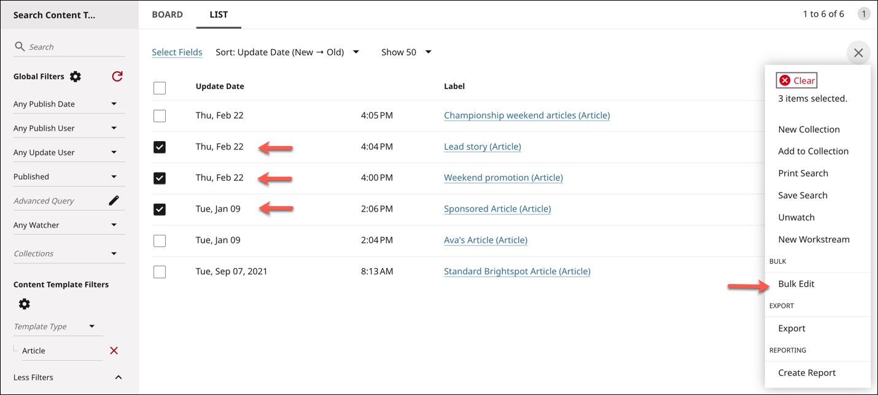Select Unwatch menu item
Screen dimensions: 878x395
[796, 218]
